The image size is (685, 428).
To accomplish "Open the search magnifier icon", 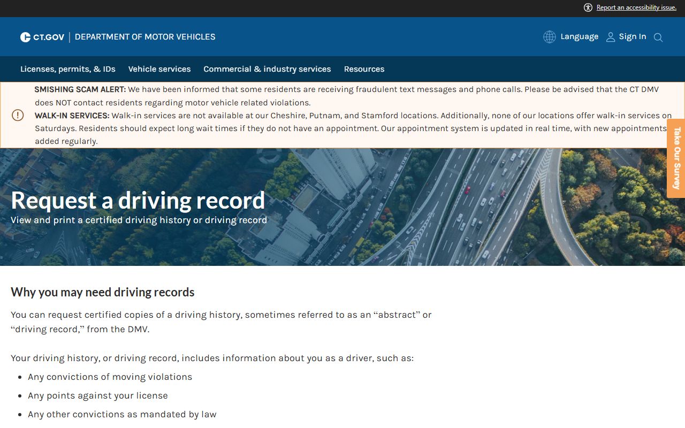I will tap(658, 37).
